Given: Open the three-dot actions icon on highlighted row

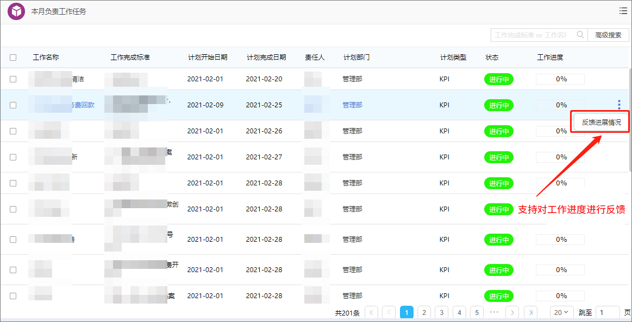Looking at the screenshot, I should [x=619, y=105].
